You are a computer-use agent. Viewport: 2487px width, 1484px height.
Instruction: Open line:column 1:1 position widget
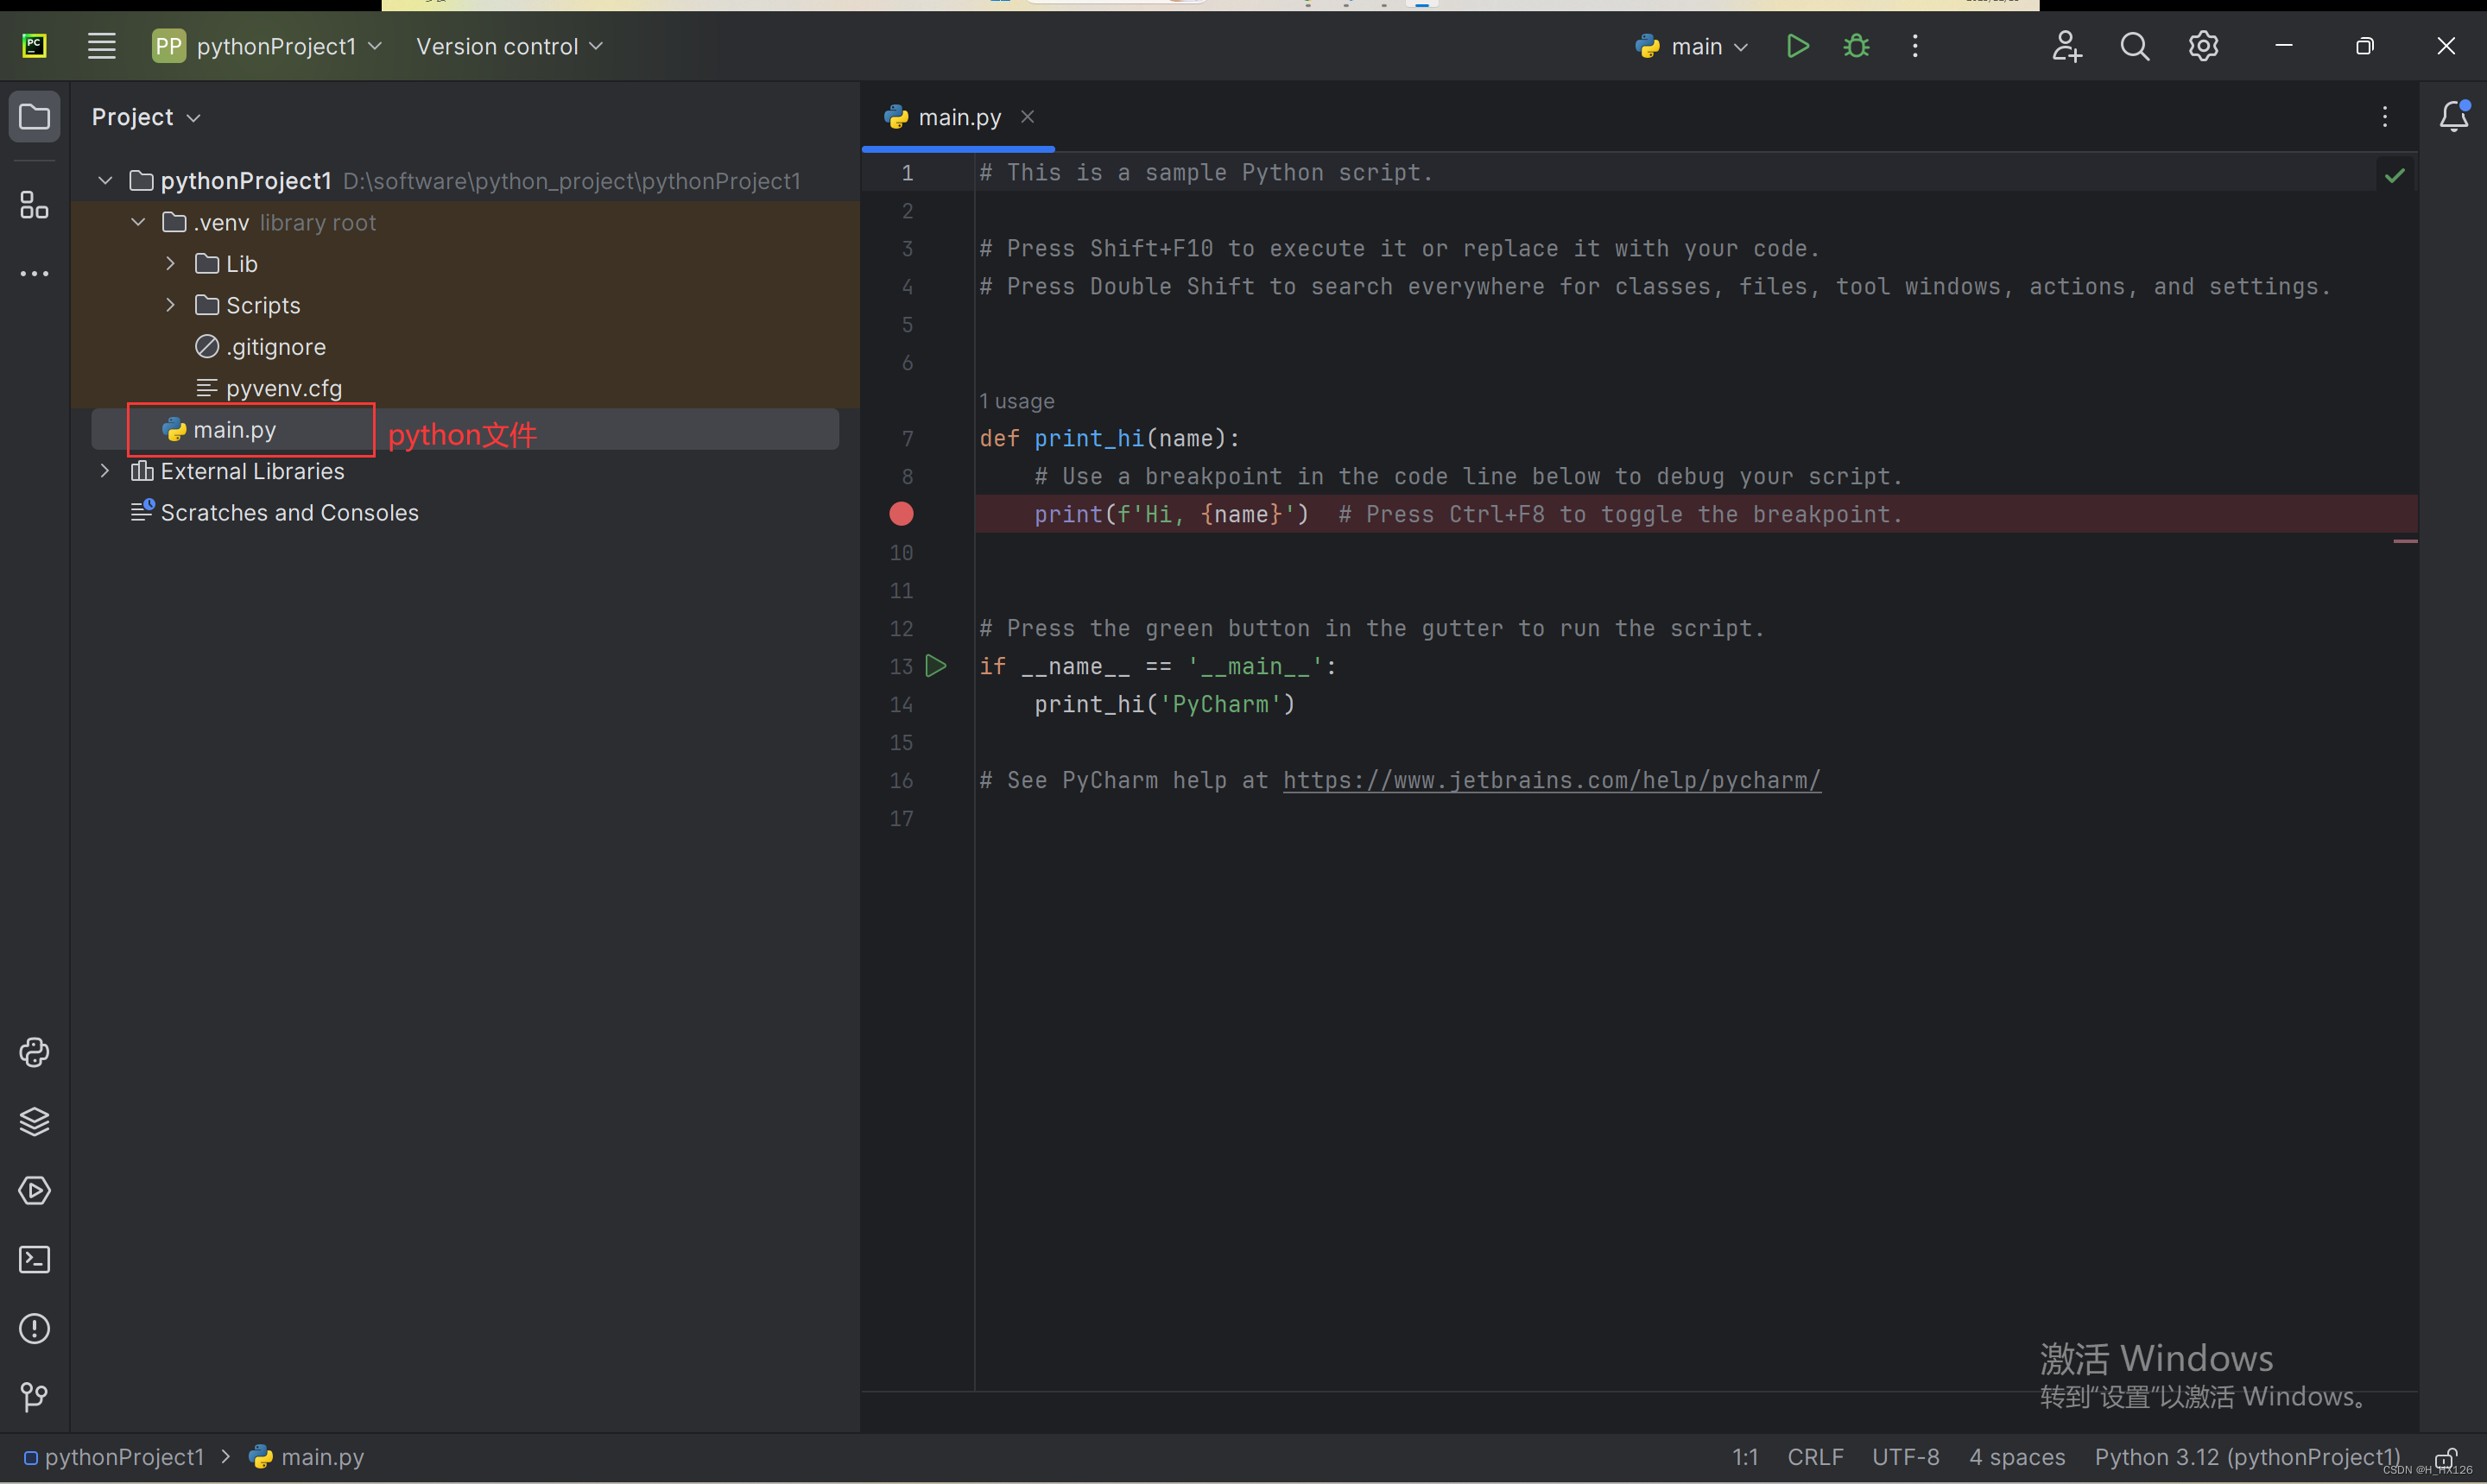[1745, 1458]
